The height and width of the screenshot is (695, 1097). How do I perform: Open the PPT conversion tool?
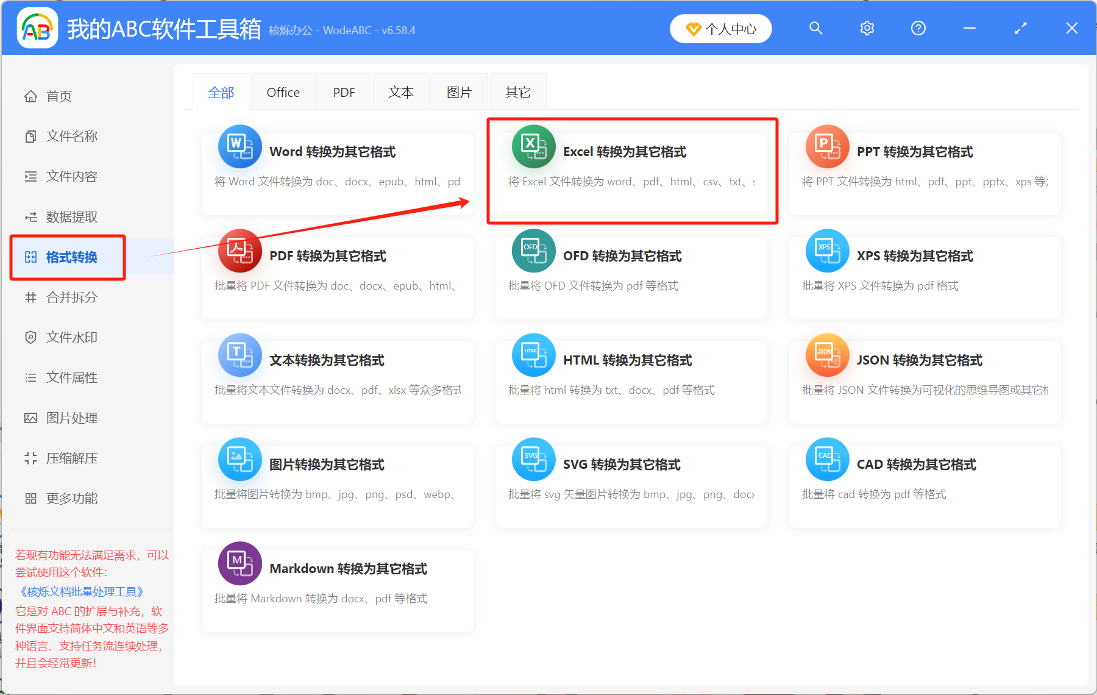coord(924,165)
